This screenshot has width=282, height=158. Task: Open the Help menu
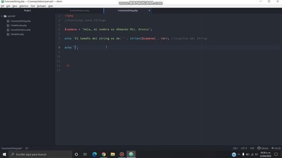[x=51, y=6]
